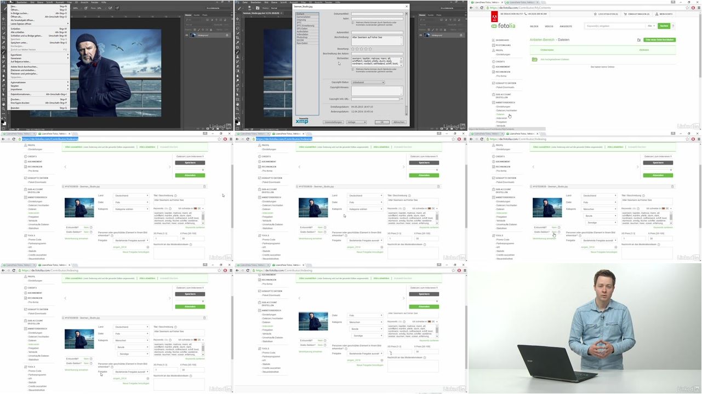Toggle Hintergrund layer eye in Photoshop behind the info dialog
The width and height of the screenshot is (702, 394).
click(420, 35)
